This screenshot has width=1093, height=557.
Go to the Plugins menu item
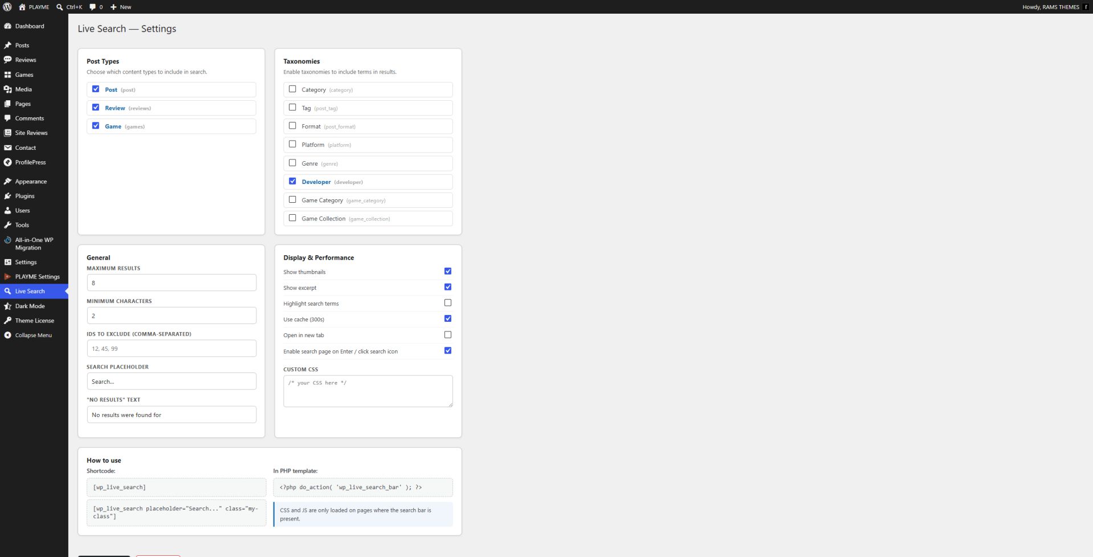click(x=34, y=196)
